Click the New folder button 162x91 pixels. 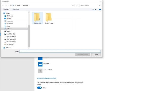click(16, 10)
